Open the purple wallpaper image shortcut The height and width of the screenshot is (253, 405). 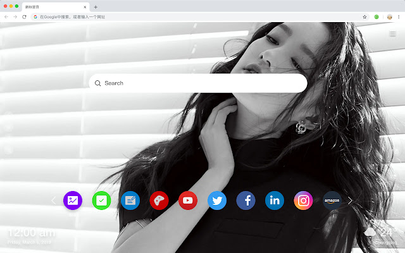(73, 201)
